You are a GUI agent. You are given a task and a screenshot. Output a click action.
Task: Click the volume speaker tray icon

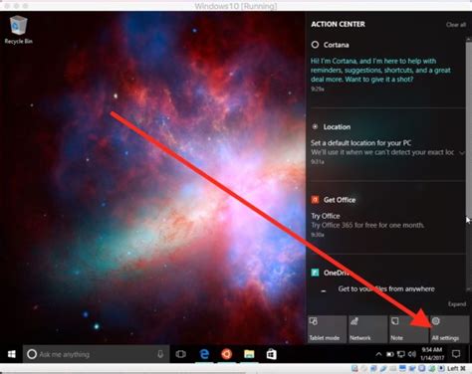click(412, 354)
